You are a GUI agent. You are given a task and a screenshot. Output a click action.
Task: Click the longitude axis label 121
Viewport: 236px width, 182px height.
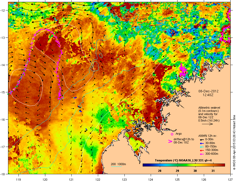tap(71, 180)
